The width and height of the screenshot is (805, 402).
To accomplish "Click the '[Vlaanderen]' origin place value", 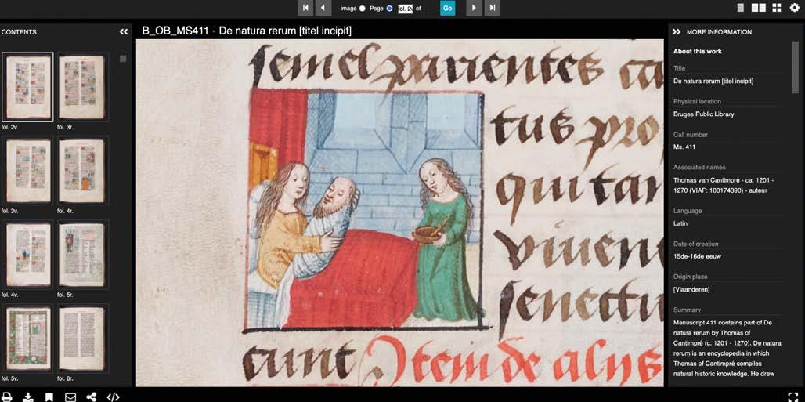I will pos(691,289).
